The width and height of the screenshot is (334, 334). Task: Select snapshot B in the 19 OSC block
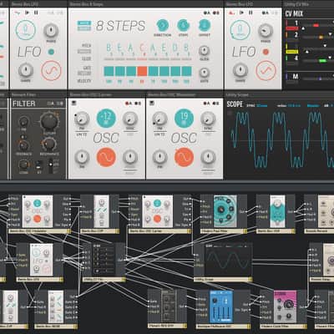(x=215, y=104)
